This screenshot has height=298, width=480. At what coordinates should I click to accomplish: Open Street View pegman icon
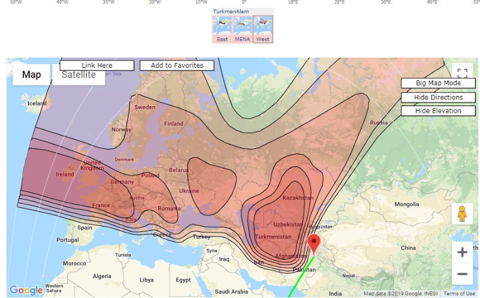(x=462, y=213)
